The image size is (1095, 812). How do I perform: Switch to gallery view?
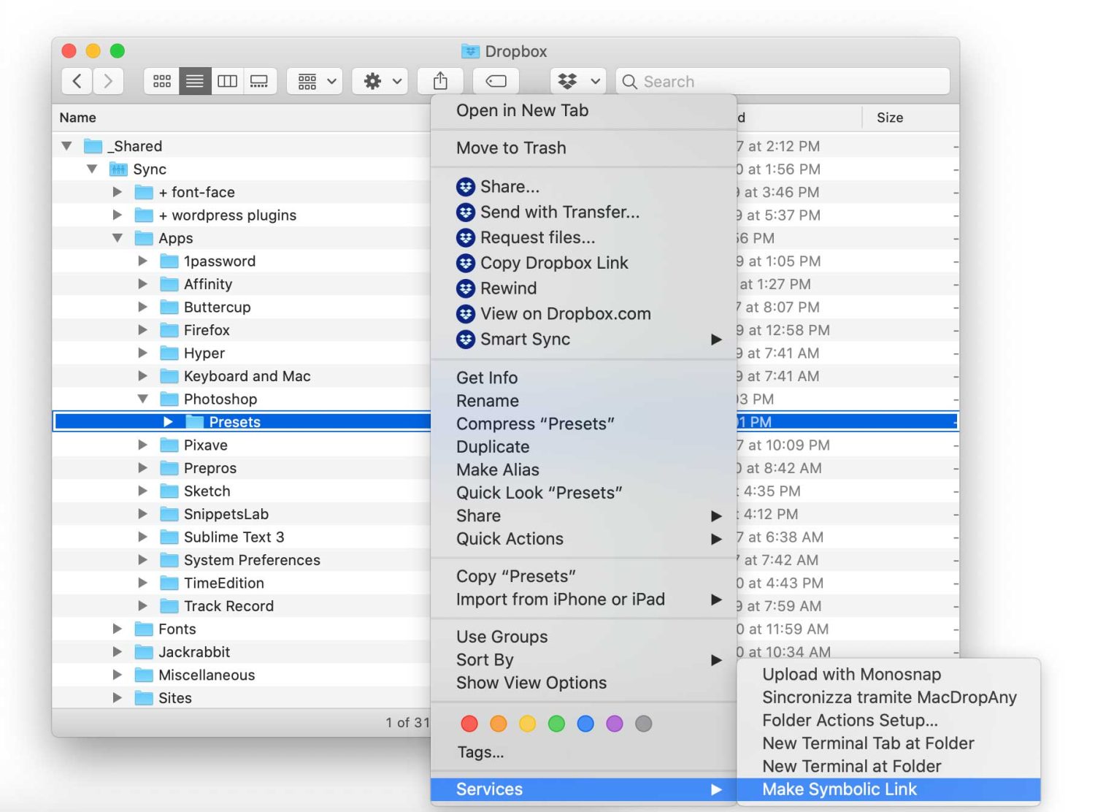click(x=260, y=80)
